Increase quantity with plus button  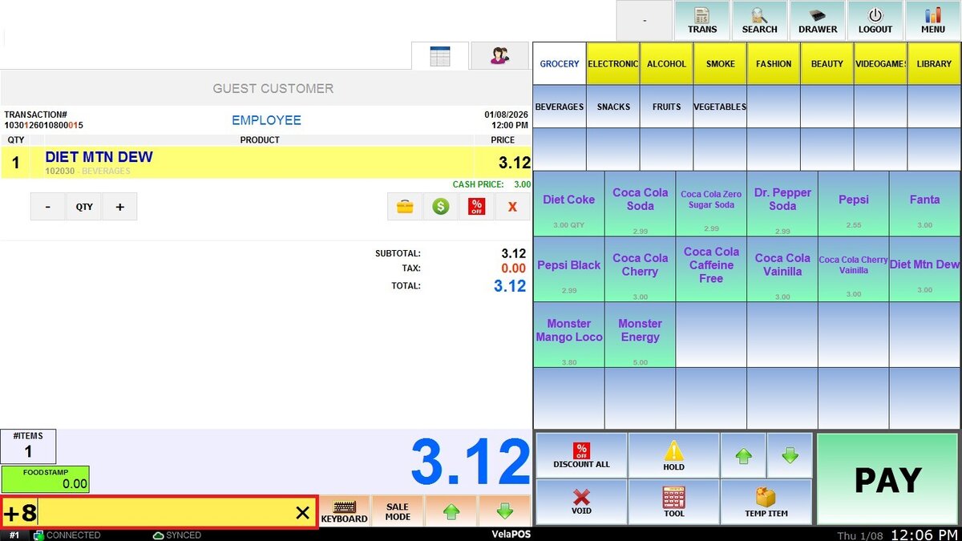coord(119,206)
